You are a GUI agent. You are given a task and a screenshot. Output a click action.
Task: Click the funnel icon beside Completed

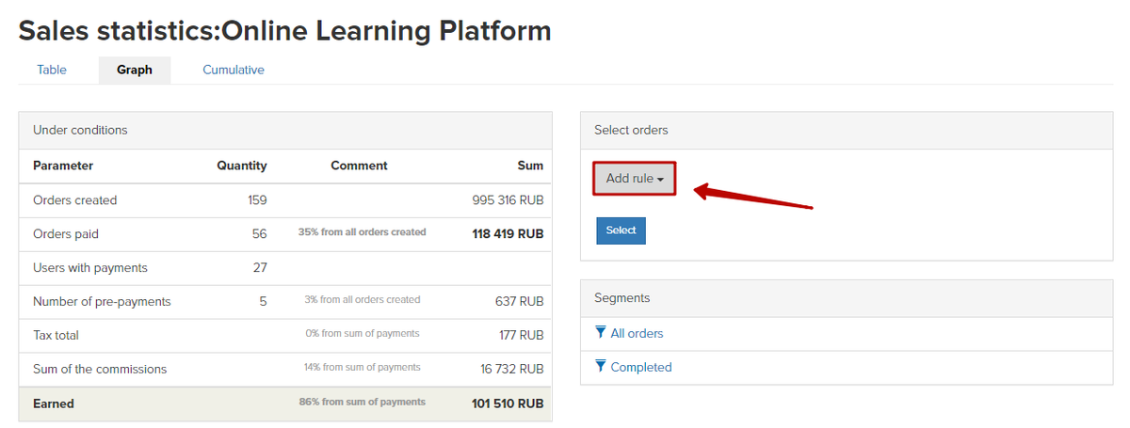click(601, 367)
